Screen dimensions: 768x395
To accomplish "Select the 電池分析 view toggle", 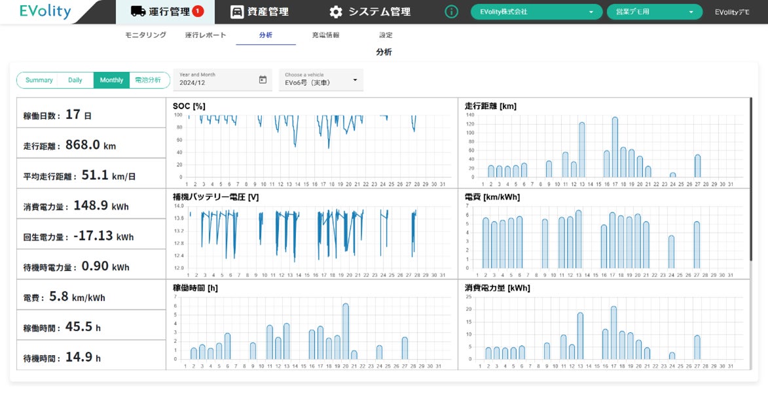I will pyautogui.click(x=149, y=80).
